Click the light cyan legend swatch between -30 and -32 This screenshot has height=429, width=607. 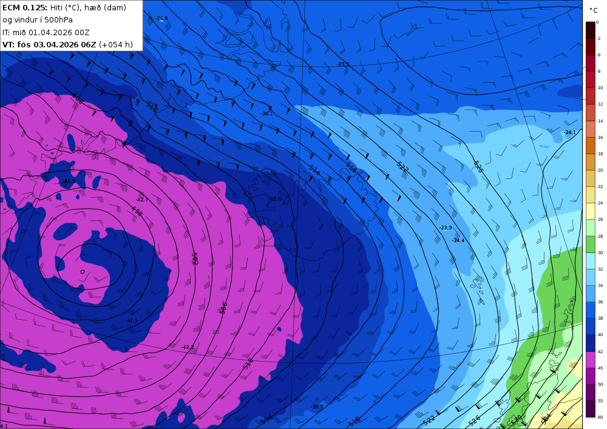[591, 261]
